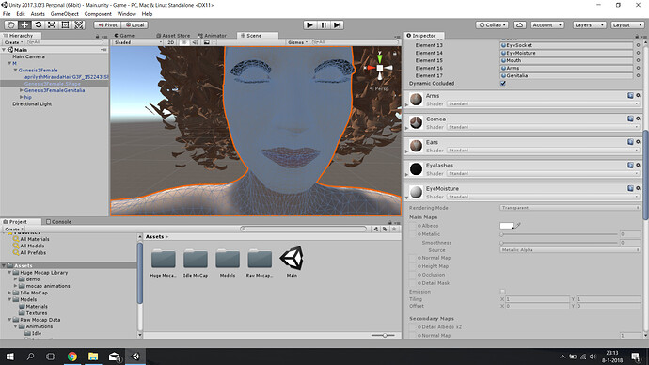
Task: Open Unity from the Windows taskbar
Action: pos(135,357)
